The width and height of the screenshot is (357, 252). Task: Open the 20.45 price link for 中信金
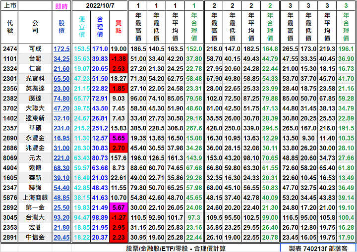[x=61, y=238]
